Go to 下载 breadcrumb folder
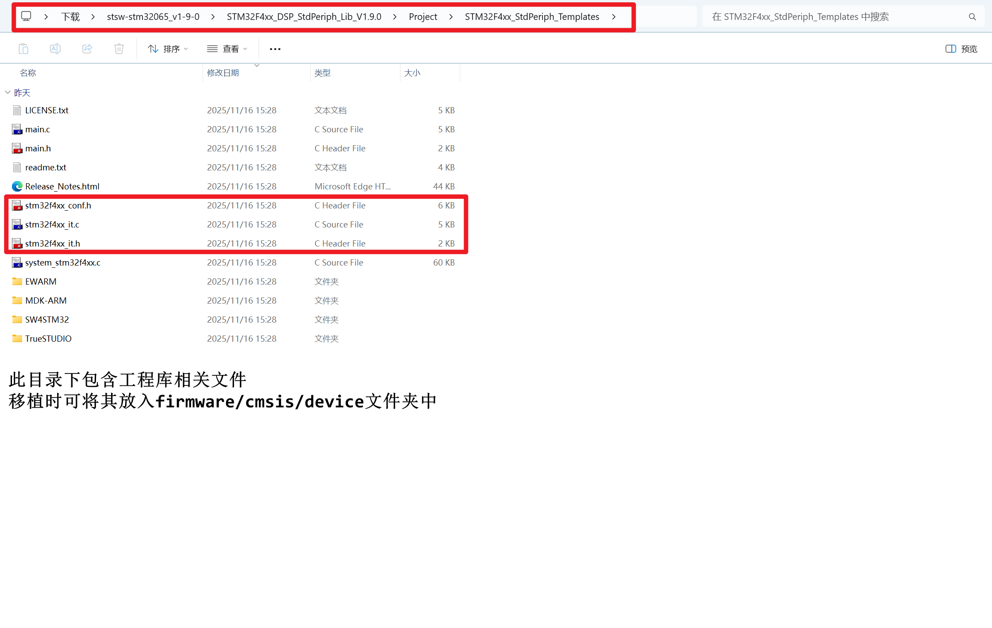Viewport: 992px width, 628px height. coord(70,17)
